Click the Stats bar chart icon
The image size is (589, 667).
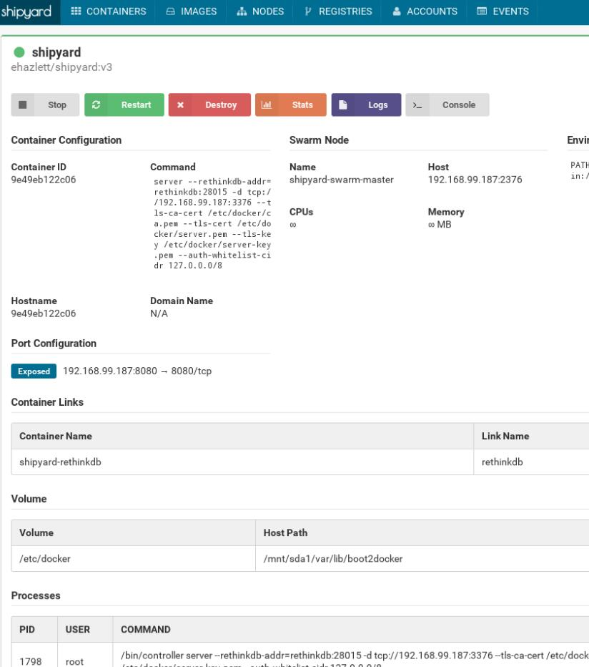267,104
